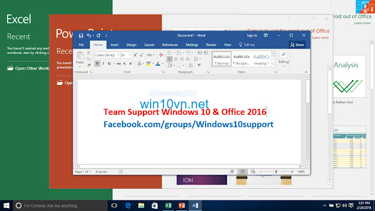Open the proofing status icon
Screen dimensions: 375x211
tap(121, 172)
